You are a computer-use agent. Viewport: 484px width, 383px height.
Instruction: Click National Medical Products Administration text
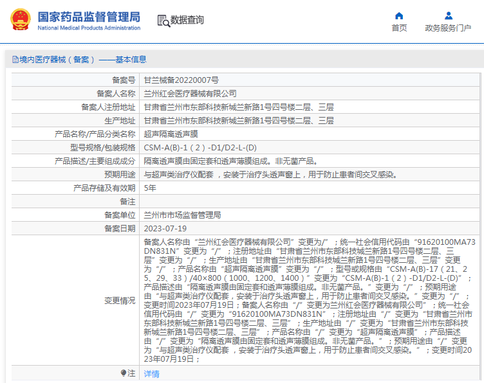[89, 28]
